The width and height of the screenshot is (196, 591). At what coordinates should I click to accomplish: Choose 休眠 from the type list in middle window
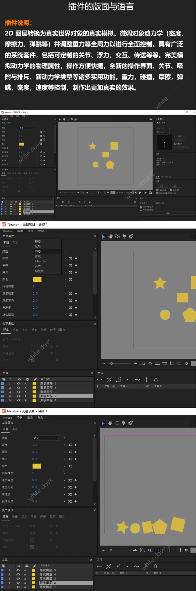pos(47,256)
